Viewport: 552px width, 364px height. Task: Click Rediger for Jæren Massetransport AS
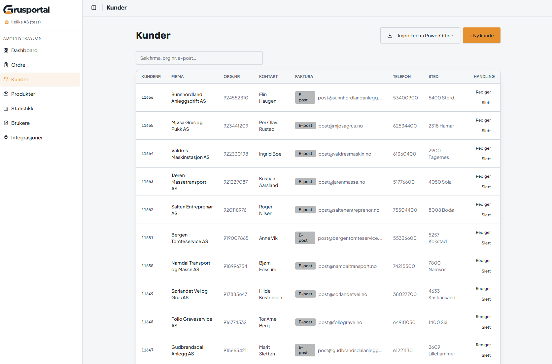click(483, 176)
